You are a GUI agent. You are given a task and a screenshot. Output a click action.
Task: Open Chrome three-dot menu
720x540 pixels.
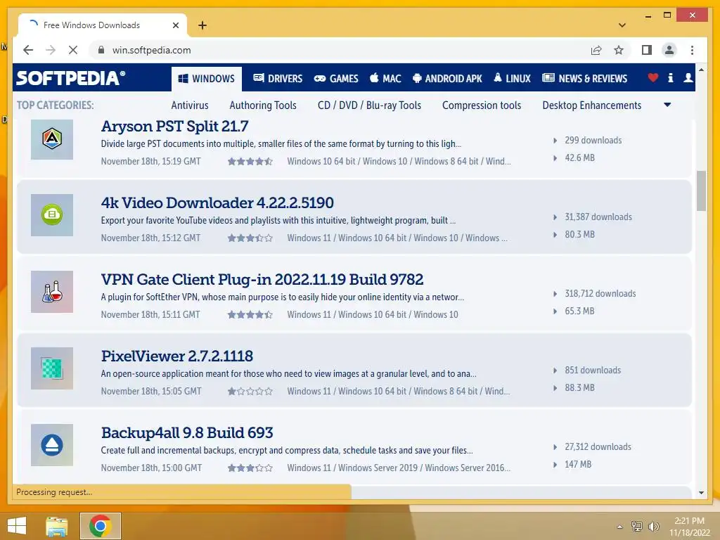[692, 50]
